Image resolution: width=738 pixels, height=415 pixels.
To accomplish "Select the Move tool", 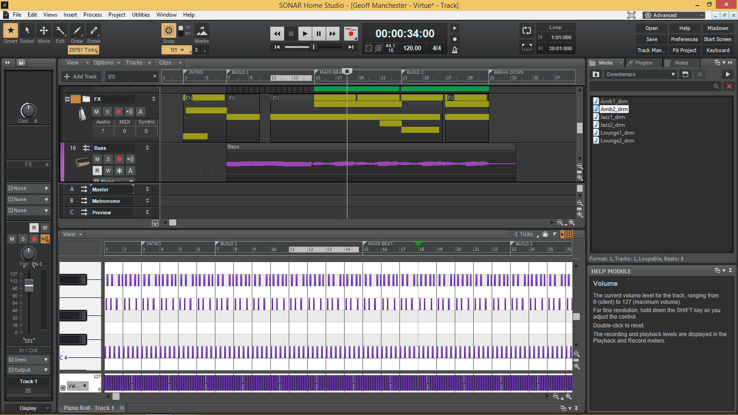I will point(43,30).
